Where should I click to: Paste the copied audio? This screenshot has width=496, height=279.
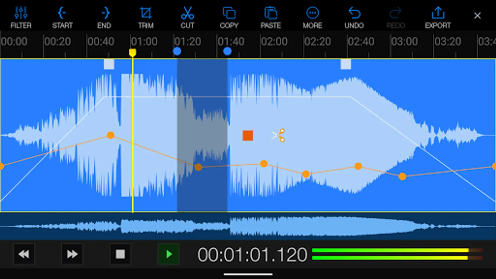click(x=271, y=18)
